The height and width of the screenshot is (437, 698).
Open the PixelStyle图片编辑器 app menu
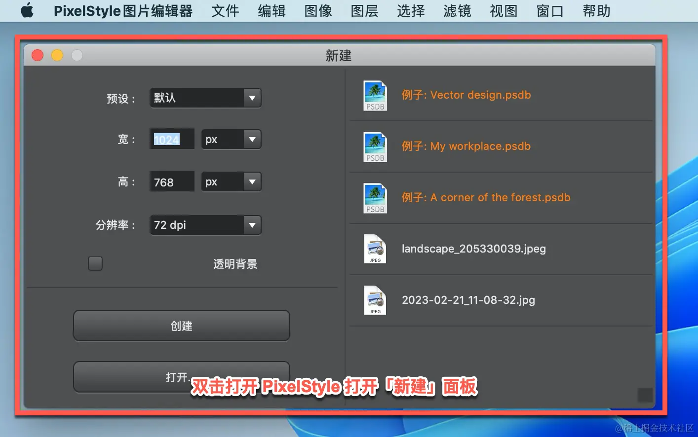pyautogui.click(x=123, y=11)
